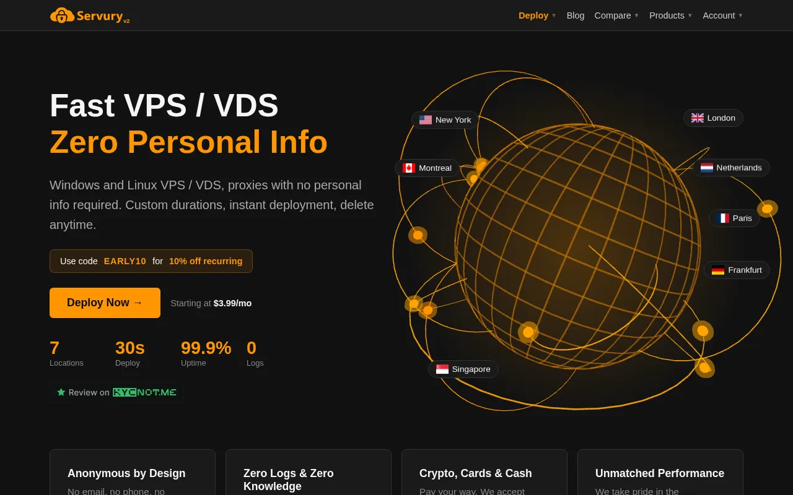Click the Canada flag beside Montreal

click(409, 168)
